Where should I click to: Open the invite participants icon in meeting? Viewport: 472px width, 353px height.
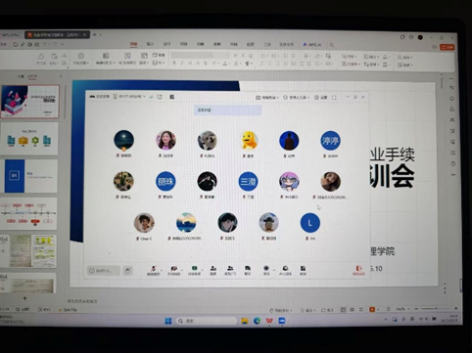(213, 271)
